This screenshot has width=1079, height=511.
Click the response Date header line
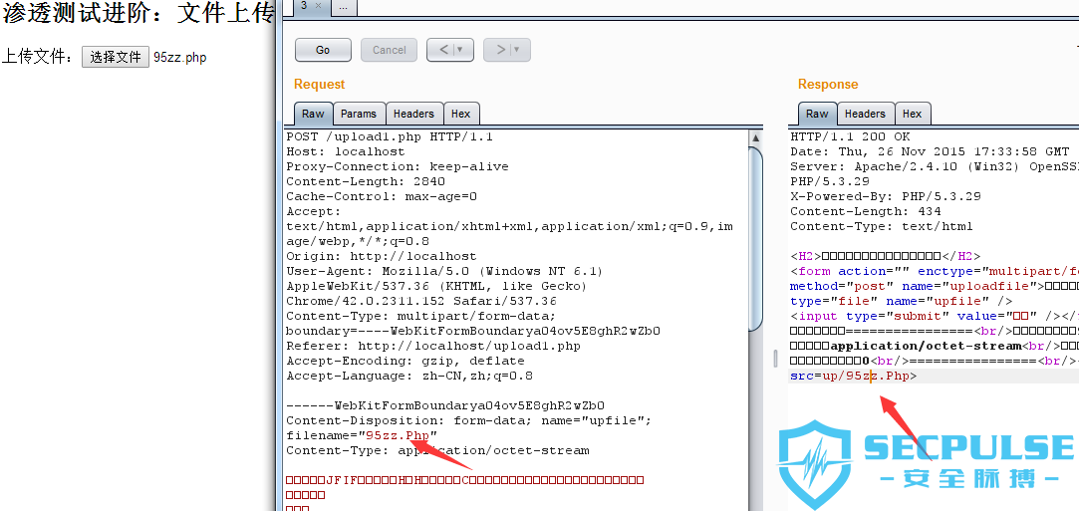tap(930, 151)
